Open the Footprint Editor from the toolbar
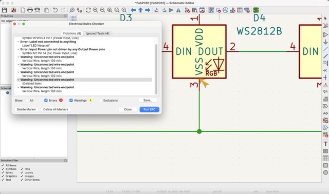The height and width of the screenshot is (194, 329). 202,10
